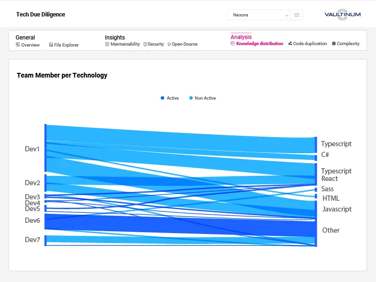Select the Typescript React technology label
The height and width of the screenshot is (282, 376).
(336, 174)
